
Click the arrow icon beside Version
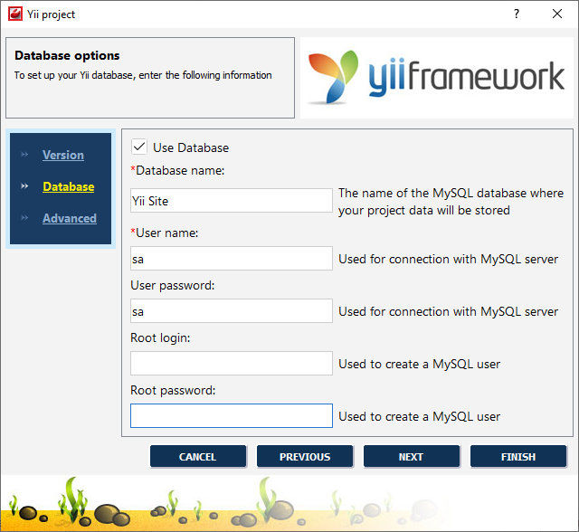[x=24, y=155]
